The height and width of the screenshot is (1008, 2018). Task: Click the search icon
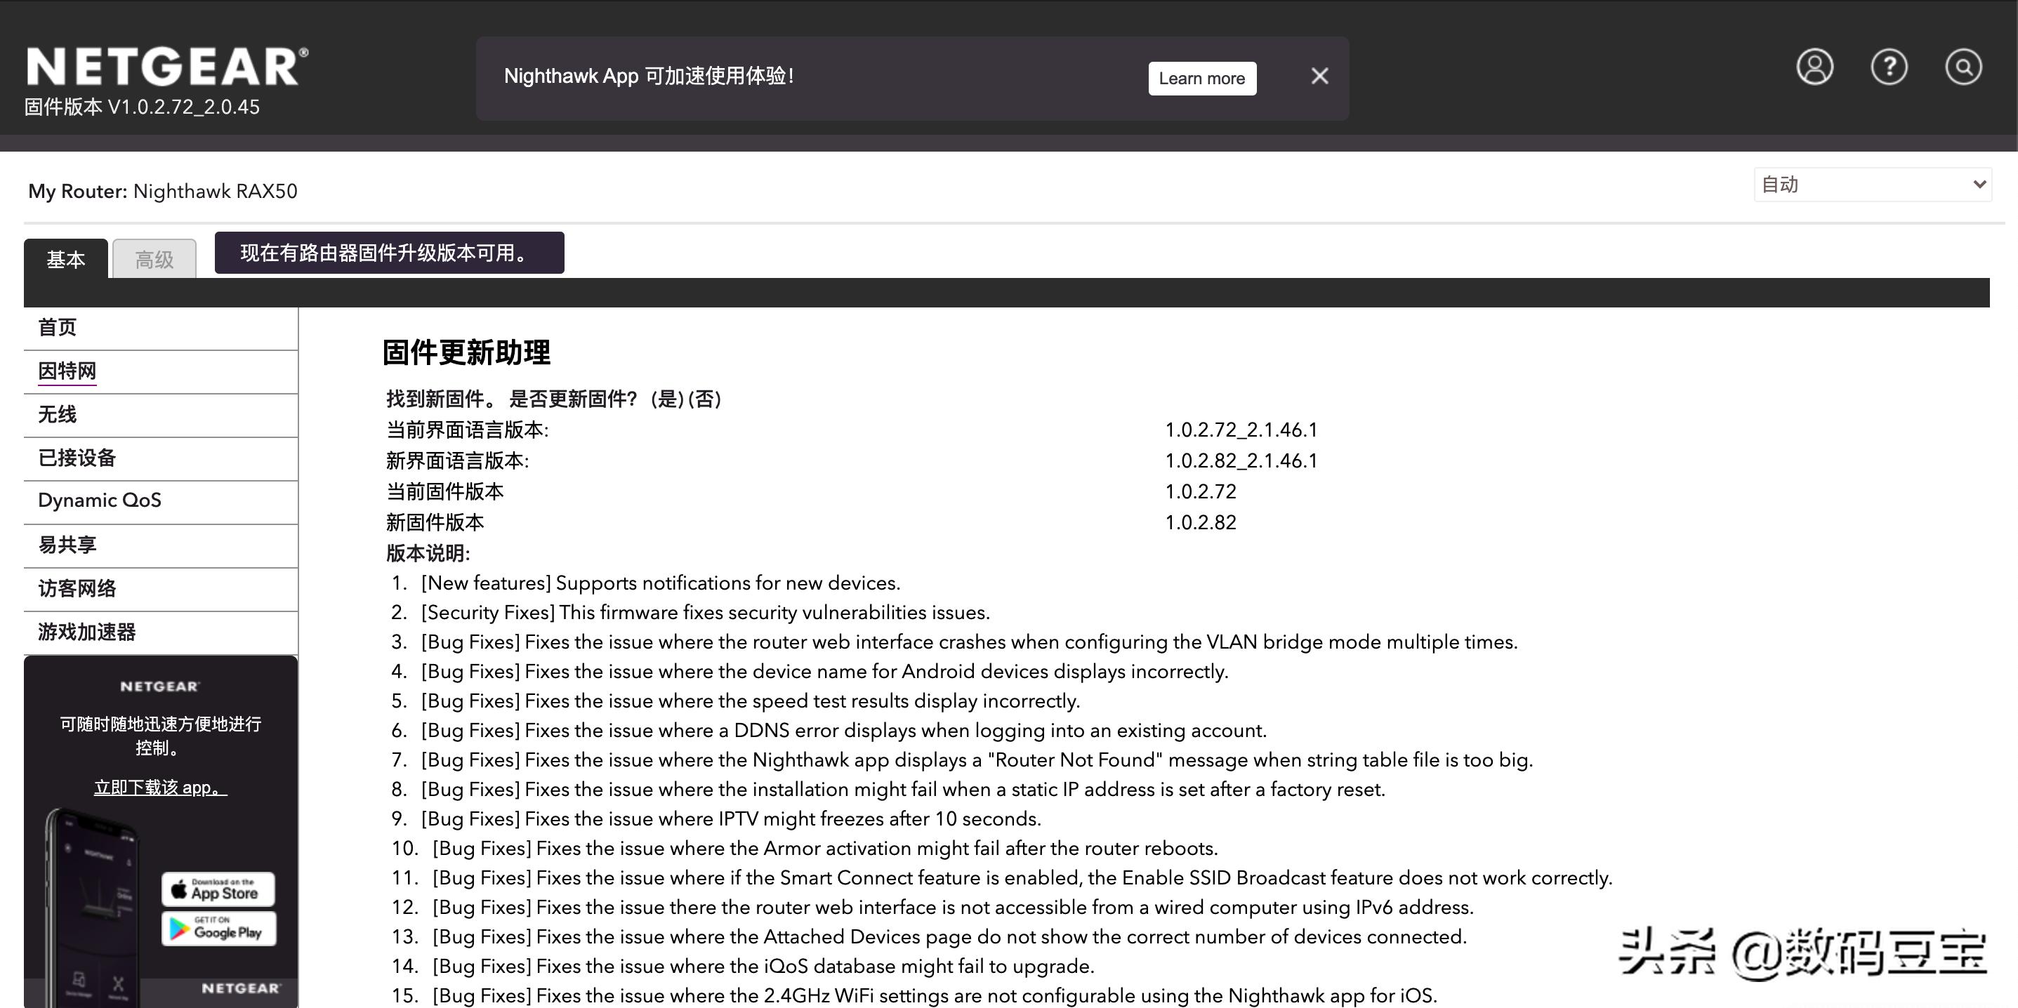1963,69
